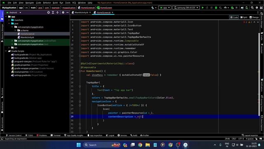Screen dimensions: 264x149
Task: Open the app run configuration dropdown
Action: click(x=165, y=8)
